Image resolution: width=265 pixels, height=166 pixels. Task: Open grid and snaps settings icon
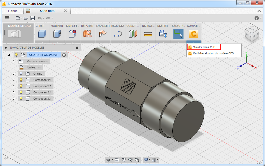point(154,160)
